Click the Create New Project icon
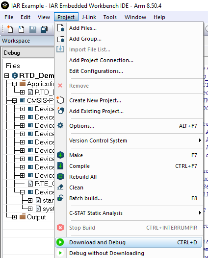The image size is (208, 258). point(60,100)
